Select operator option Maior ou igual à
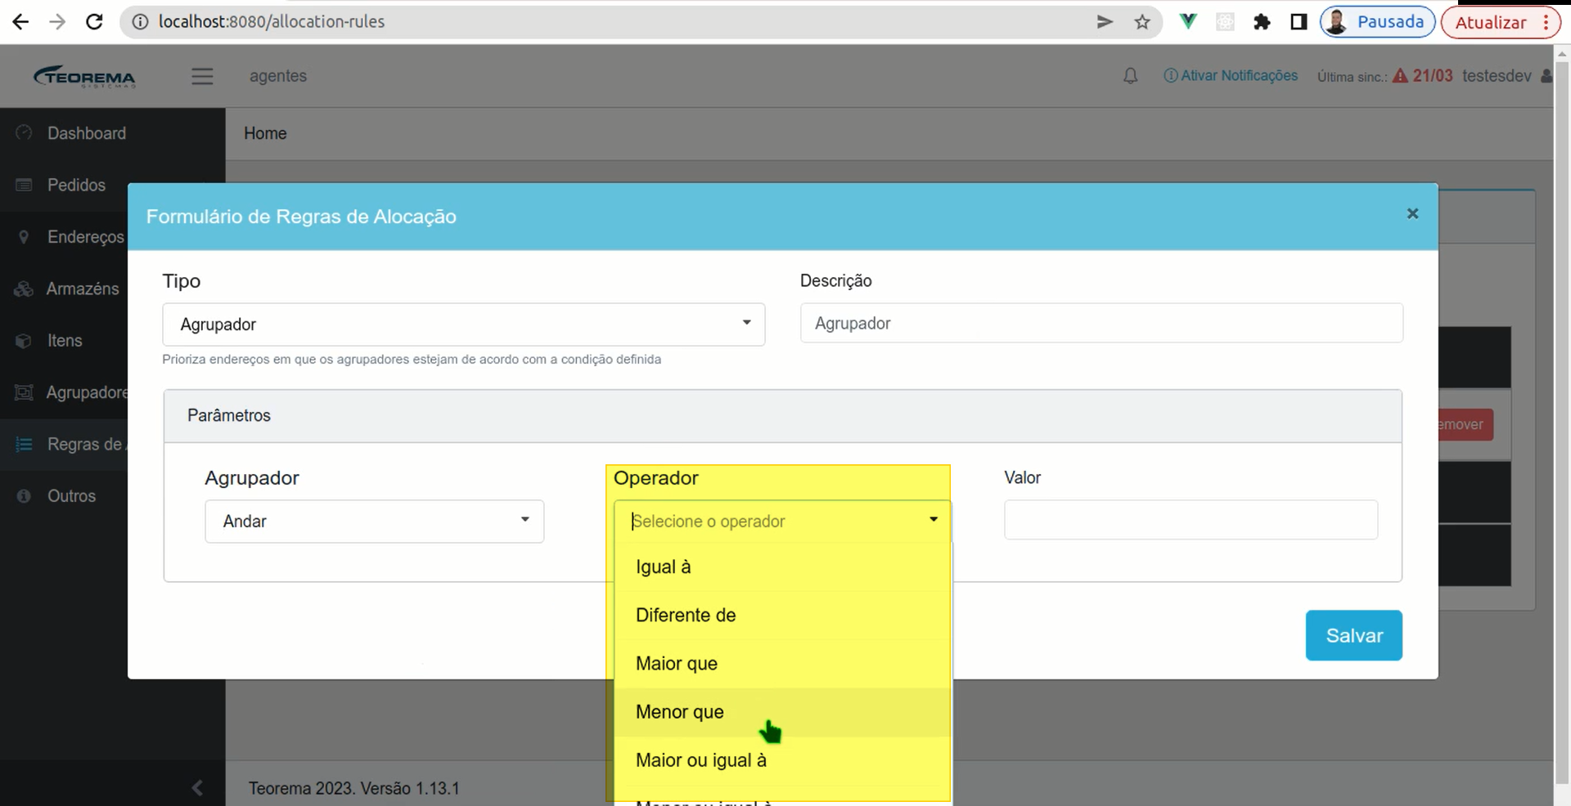The height and width of the screenshot is (806, 1571). 783,760
